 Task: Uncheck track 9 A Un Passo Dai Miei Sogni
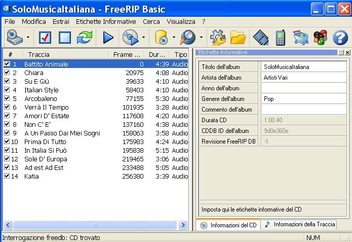(7, 133)
